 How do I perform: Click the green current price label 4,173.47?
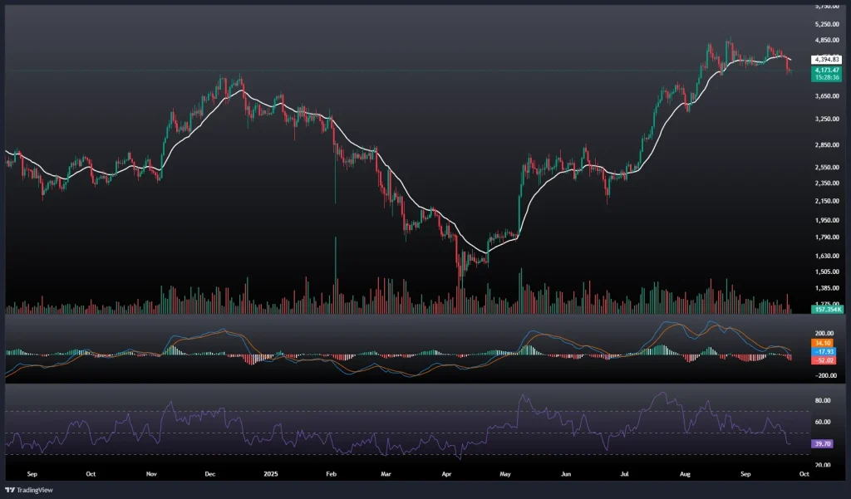click(x=828, y=72)
